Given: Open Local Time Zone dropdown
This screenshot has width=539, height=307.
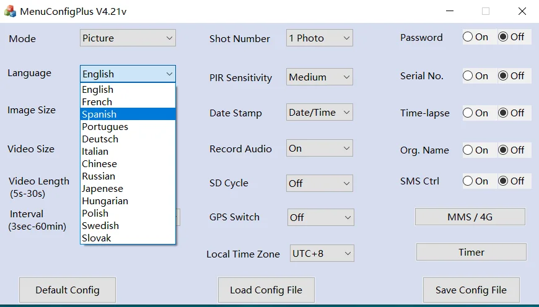Looking at the screenshot, I should (322, 254).
